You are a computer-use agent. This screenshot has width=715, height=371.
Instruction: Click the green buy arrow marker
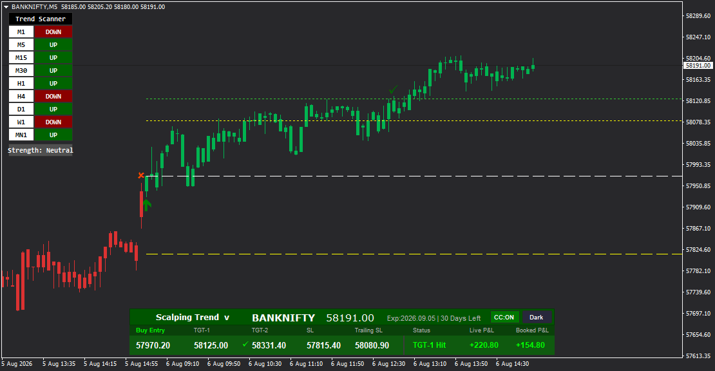[x=146, y=205]
